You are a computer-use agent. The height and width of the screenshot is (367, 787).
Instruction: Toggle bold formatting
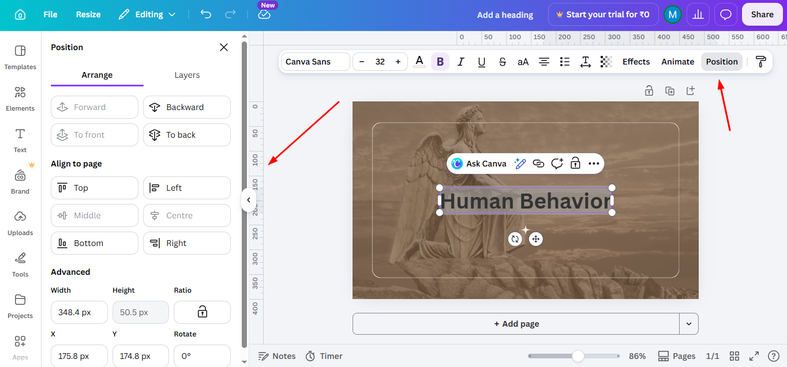click(440, 62)
